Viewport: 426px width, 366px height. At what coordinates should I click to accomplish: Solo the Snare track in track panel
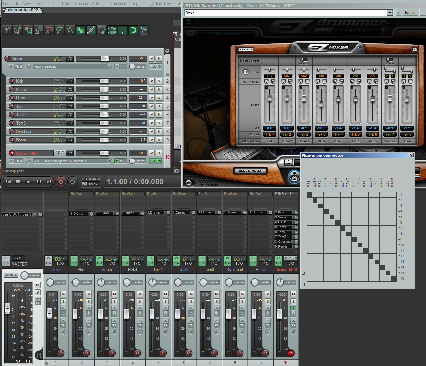tap(159, 90)
